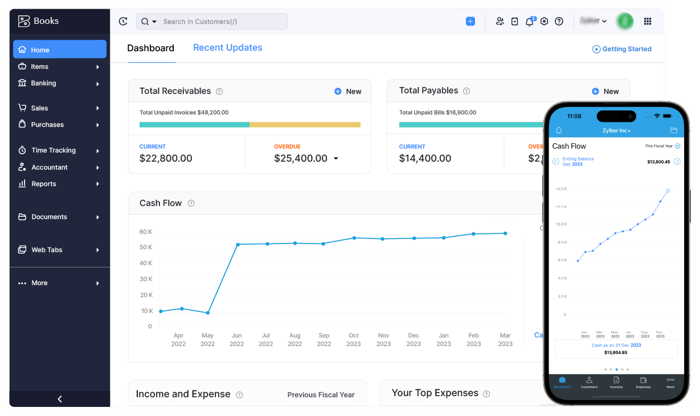Open the apps grid icon
The image size is (700, 416).
tap(648, 22)
